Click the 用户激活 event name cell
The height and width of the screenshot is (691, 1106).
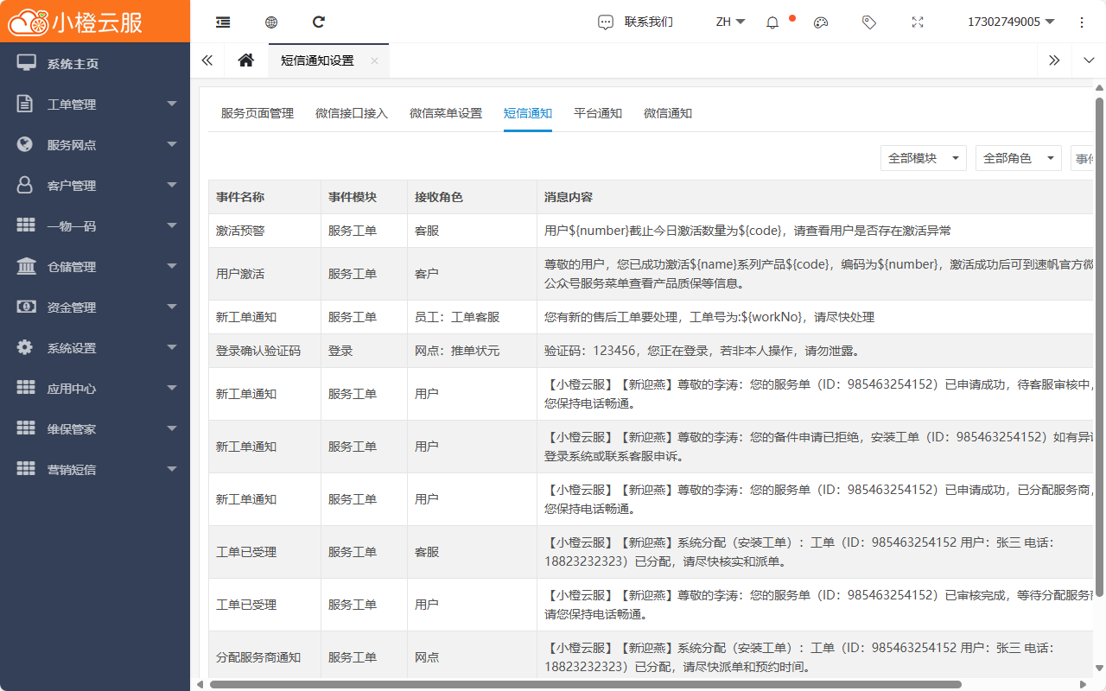264,274
